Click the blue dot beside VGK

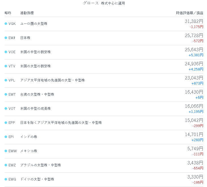pyautogui.click(x=6, y=24)
